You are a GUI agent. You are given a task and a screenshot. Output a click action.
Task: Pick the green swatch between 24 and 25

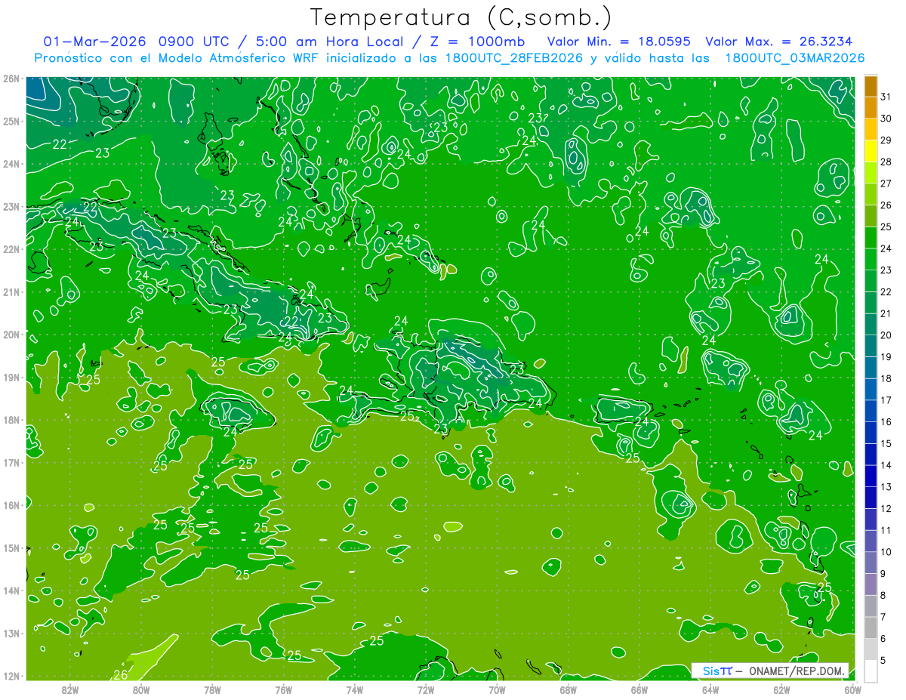871,238
